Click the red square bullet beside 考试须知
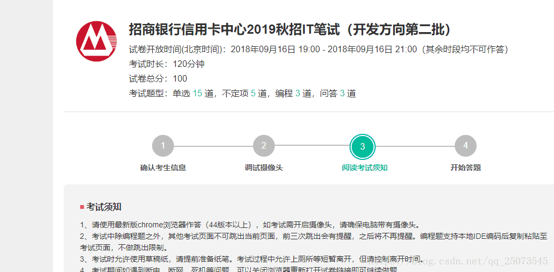Screen dimensions: 554x272 82,207
